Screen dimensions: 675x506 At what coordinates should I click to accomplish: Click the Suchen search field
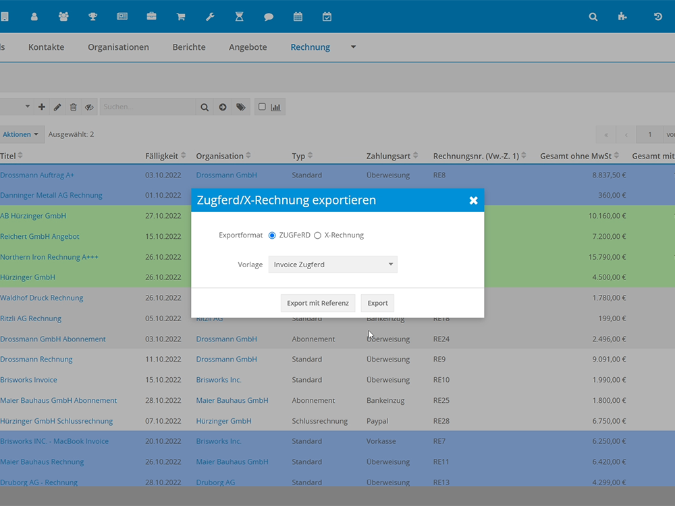(x=147, y=107)
